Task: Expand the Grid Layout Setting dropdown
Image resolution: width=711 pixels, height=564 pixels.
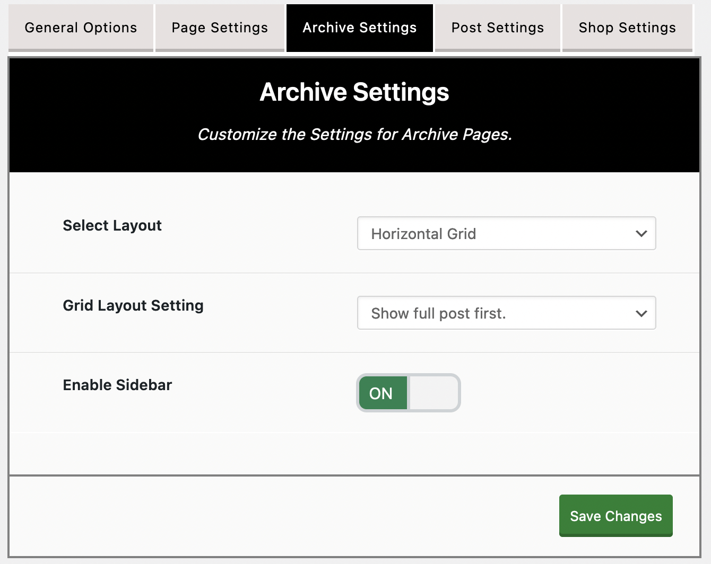Action: tap(506, 313)
